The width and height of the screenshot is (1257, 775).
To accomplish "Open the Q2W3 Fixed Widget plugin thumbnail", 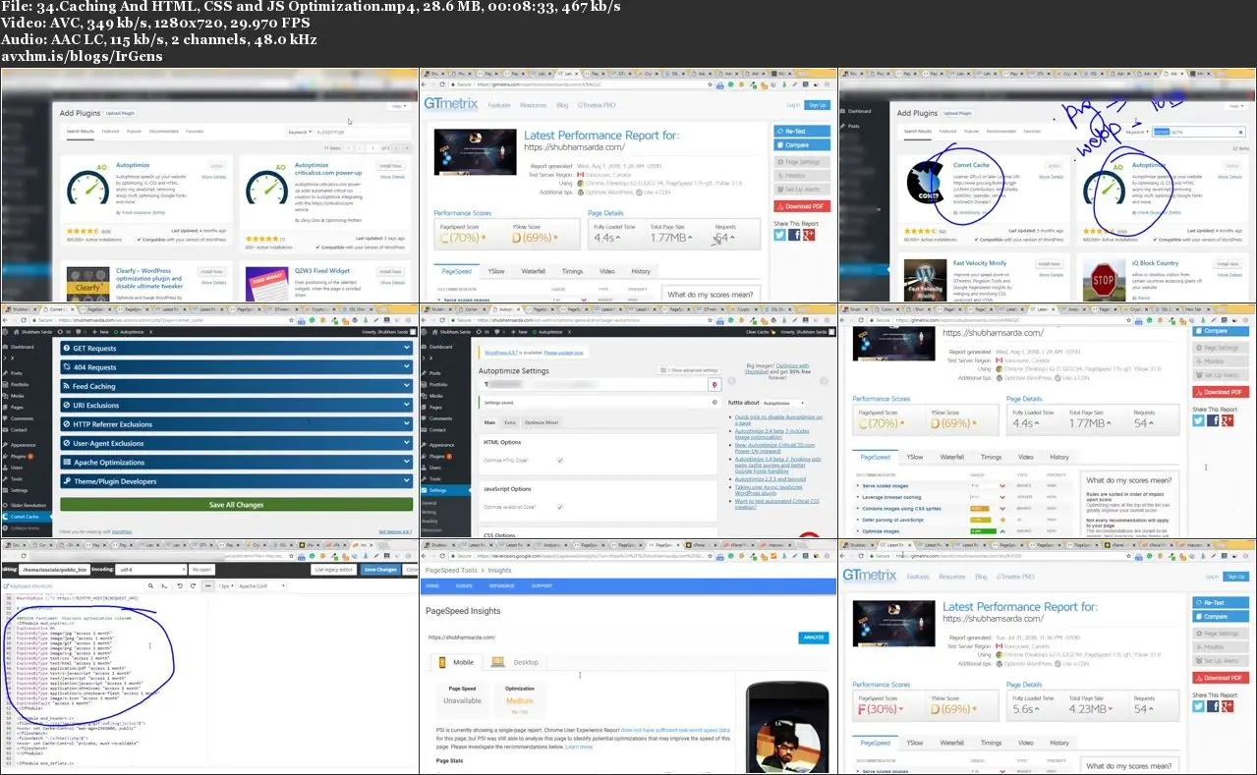I will pos(266,284).
